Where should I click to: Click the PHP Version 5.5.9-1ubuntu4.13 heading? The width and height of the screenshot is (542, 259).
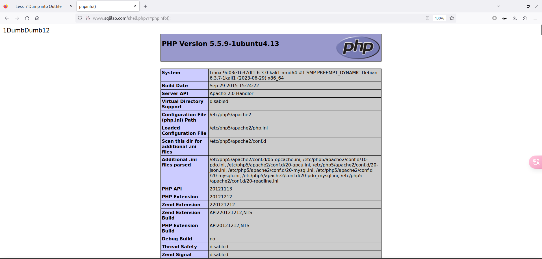click(x=220, y=44)
